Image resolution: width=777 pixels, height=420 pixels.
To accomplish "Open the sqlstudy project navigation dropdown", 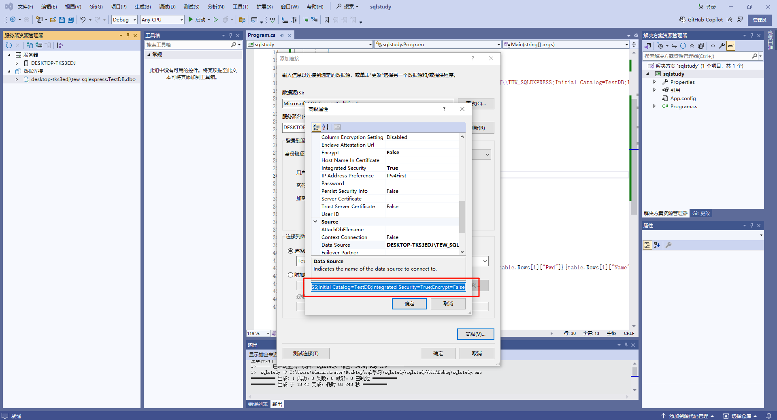I will click(x=310, y=45).
